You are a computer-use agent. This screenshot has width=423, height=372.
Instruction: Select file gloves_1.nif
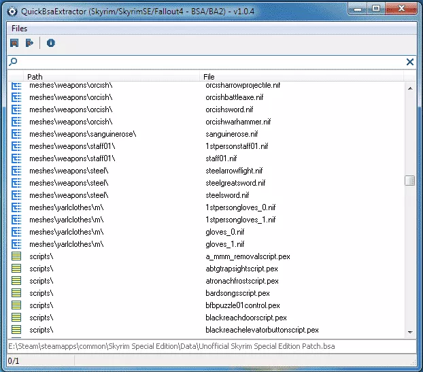pyautogui.click(x=224, y=244)
